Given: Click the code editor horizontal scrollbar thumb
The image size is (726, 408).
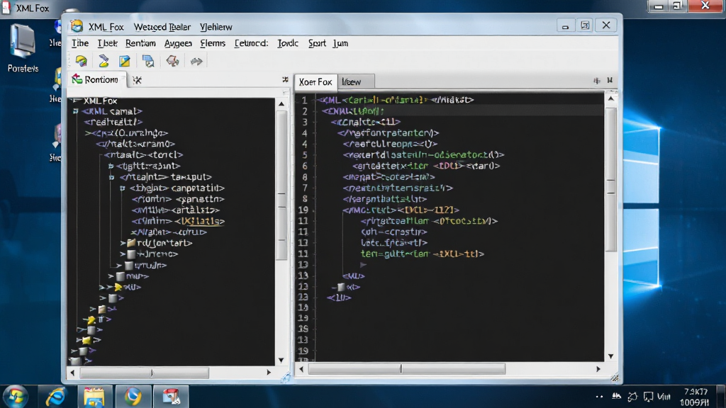Looking at the screenshot, I should (x=406, y=368).
